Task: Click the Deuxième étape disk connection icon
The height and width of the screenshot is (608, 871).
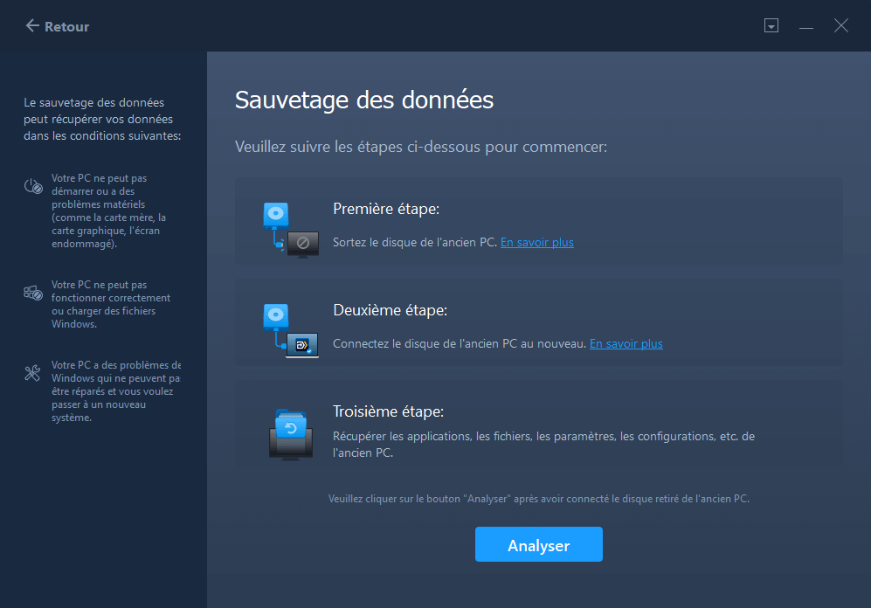Action: coord(290,330)
